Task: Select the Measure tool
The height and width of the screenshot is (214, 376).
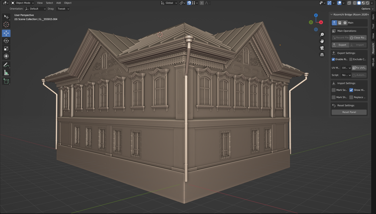Action: (x=6, y=73)
